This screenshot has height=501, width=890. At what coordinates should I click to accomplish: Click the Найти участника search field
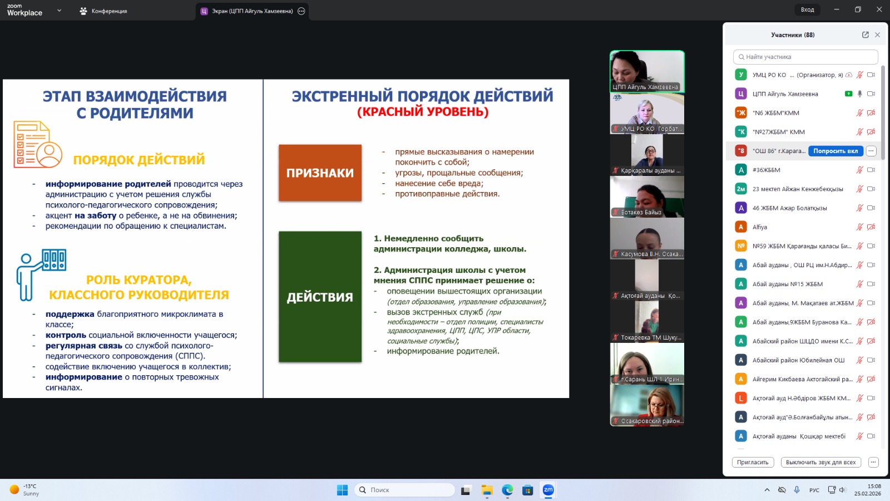click(805, 57)
